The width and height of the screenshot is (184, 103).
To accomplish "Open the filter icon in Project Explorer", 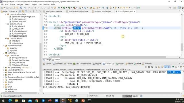I will pyautogui.click(x=26, y=11).
